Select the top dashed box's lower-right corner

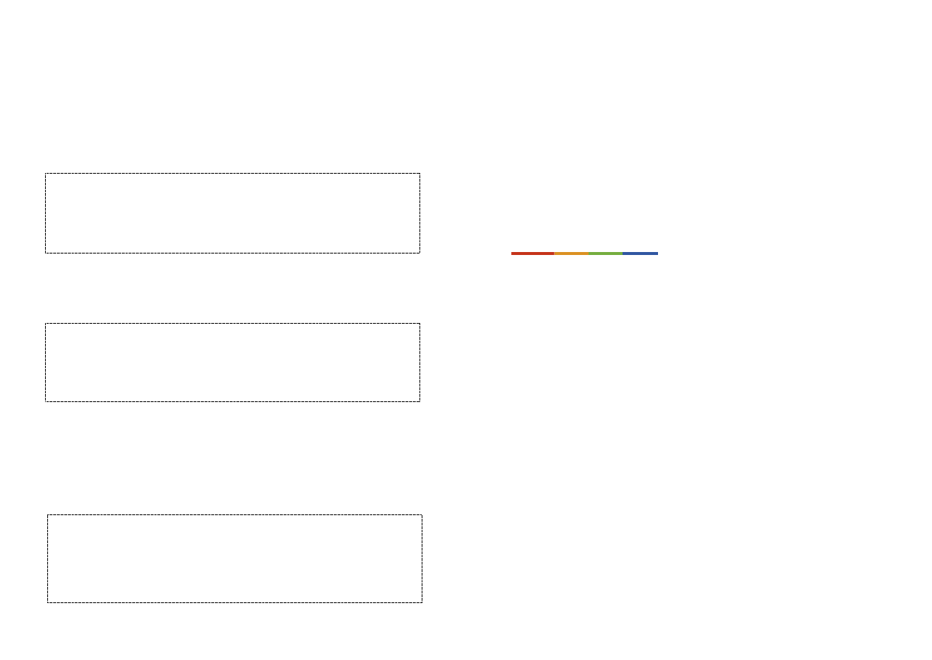pyautogui.click(x=419, y=253)
